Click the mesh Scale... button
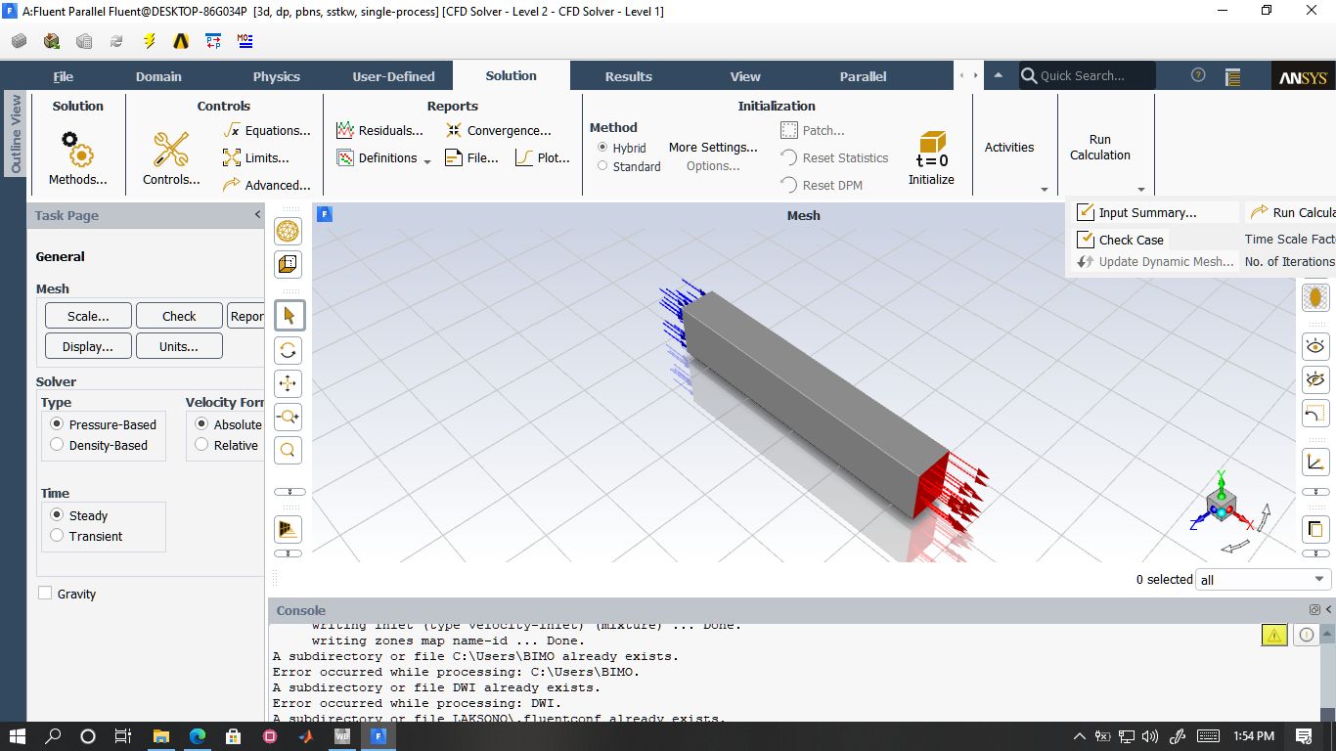 click(x=88, y=316)
